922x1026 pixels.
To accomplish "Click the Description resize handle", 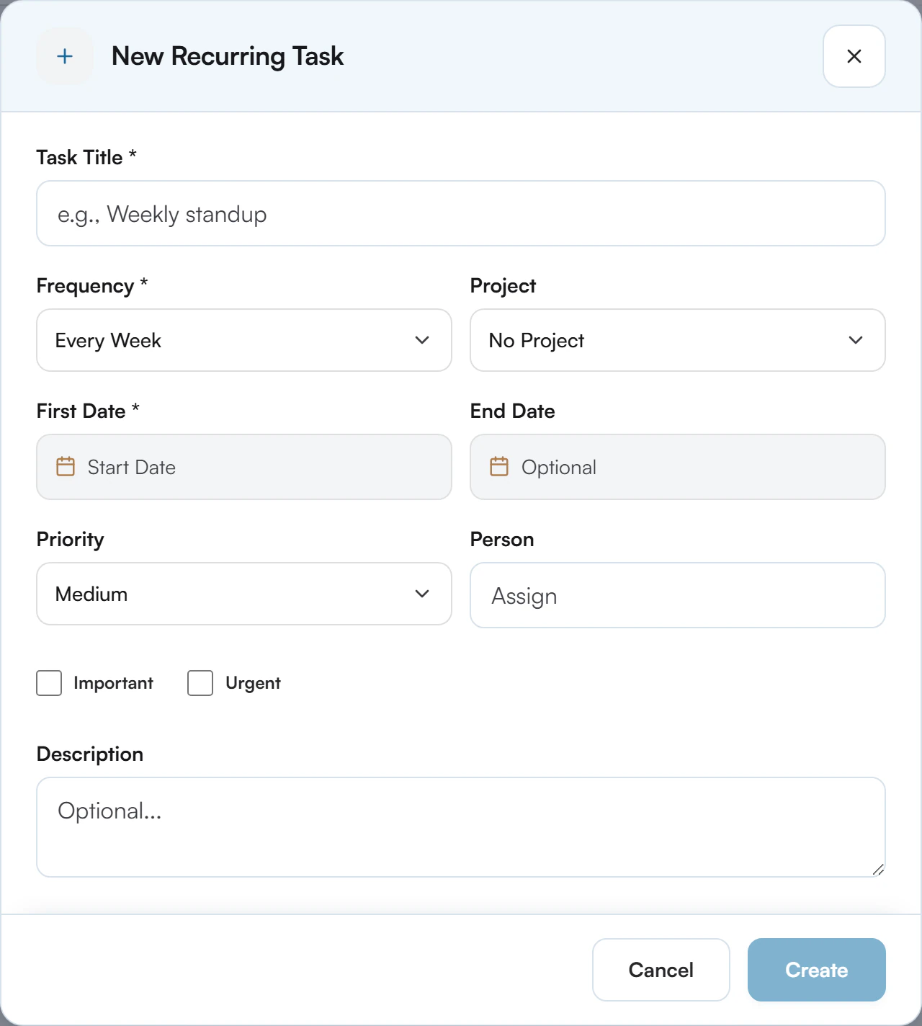I will pos(878,870).
